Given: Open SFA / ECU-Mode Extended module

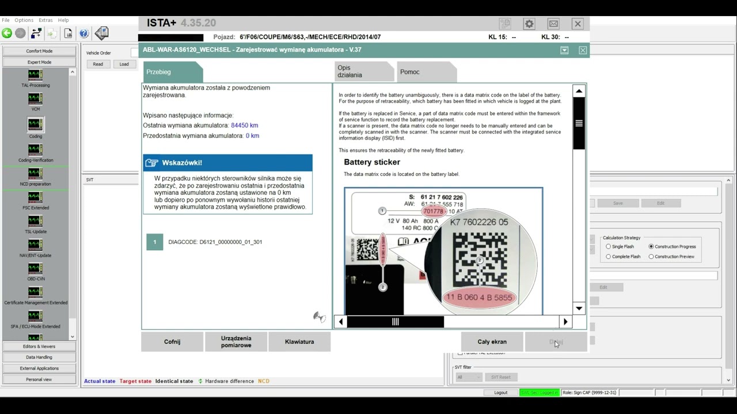Looking at the screenshot, I should point(35,320).
